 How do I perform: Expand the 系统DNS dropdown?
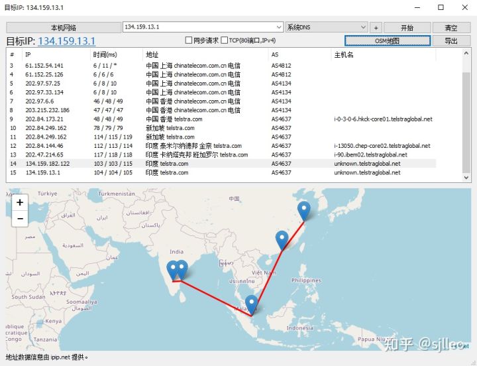coord(363,27)
